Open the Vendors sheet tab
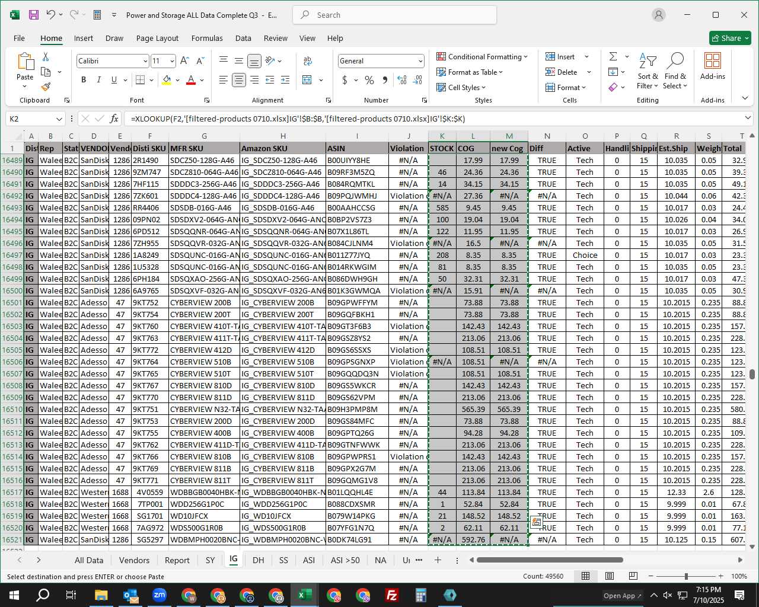The width and height of the screenshot is (759, 607). pos(135,560)
